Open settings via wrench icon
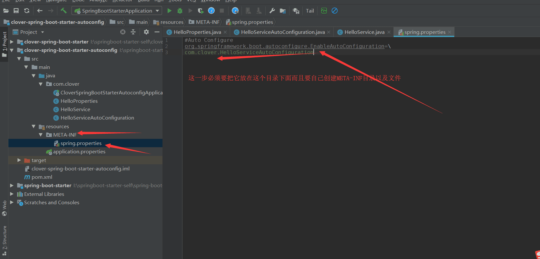This screenshot has height=259, width=540. click(x=272, y=11)
